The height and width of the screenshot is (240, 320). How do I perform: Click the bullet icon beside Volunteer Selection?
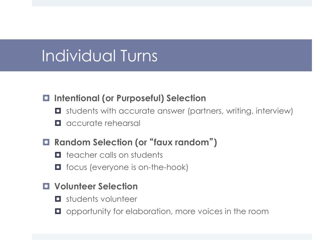click(x=46, y=186)
